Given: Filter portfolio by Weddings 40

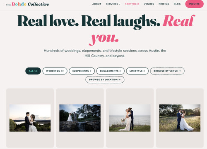Looking at the screenshot, I should pos(55,71).
